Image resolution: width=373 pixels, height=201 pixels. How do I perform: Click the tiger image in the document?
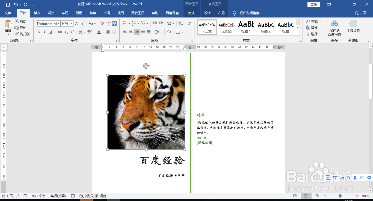click(146, 112)
